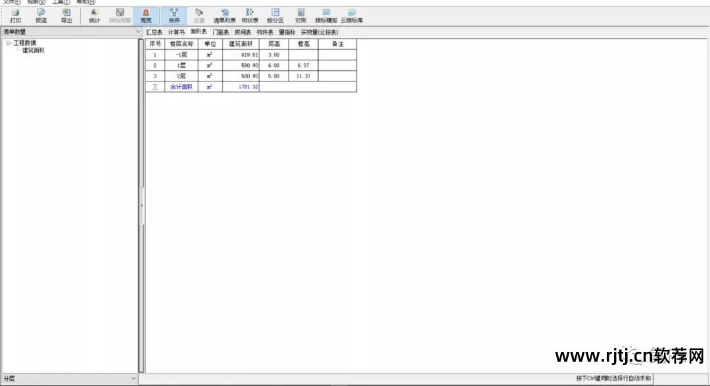Click the greyed 指标报警 toolbar icon

[120, 16]
